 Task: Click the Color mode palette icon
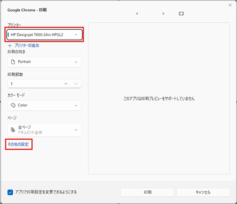(13, 105)
